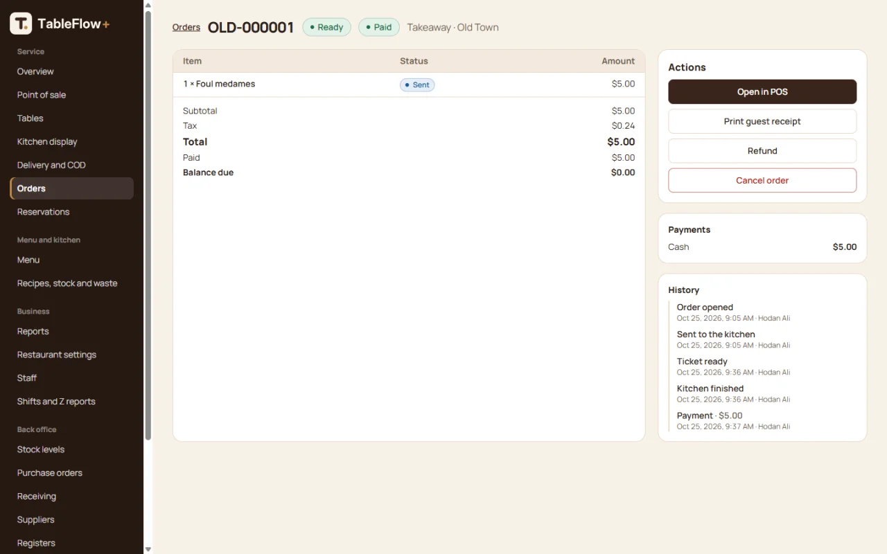Viewport: 887px width, 554px height.
Task: Click the Paid status badge
Action: point(379,27)
